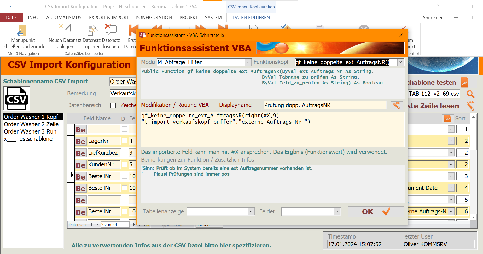Toggle the checkbox in the KundenNr row
The width and height of the screenshot is (483, 254).
click(124, 165)
